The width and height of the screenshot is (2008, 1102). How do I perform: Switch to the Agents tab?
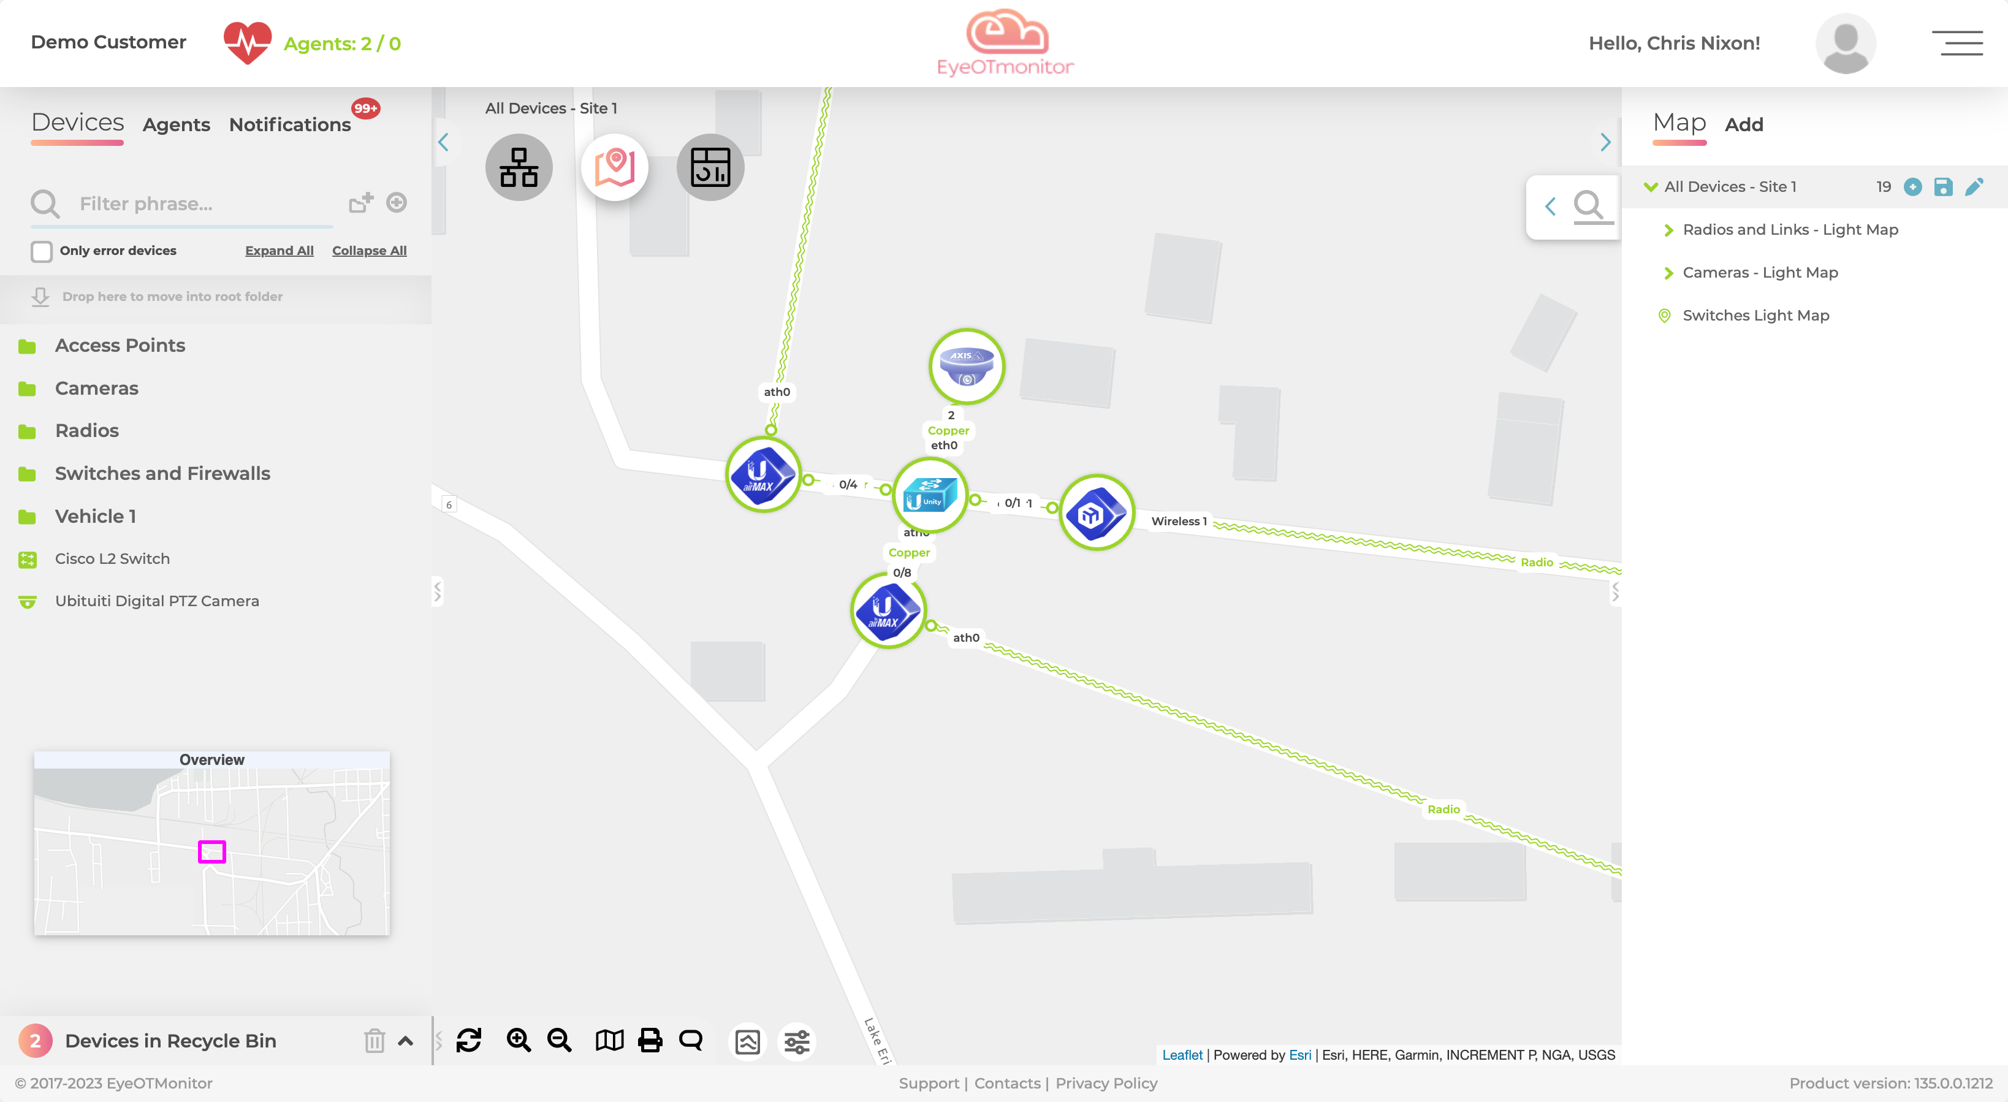pos(176,124)
